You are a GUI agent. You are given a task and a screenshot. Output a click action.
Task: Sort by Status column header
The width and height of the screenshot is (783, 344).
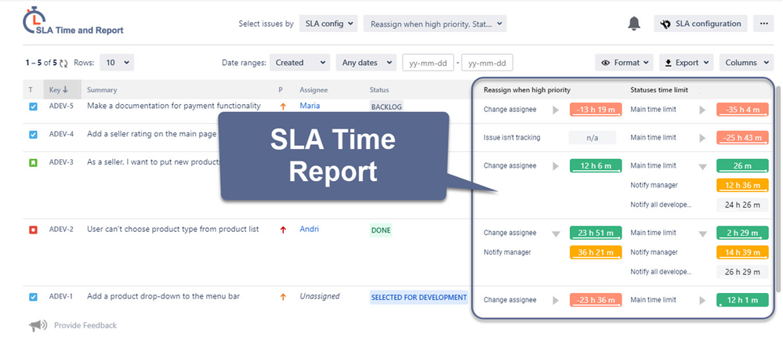(379, 90)
